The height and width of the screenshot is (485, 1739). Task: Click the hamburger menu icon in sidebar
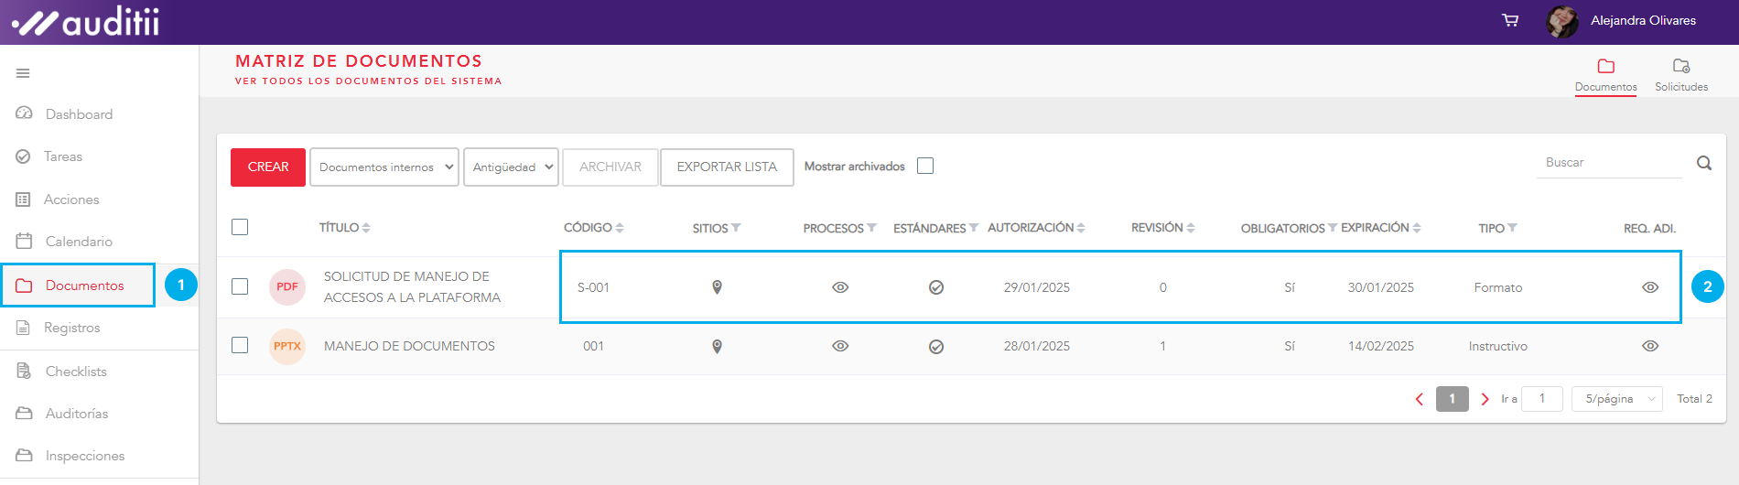pyautogui.click(x=23, y=73)
